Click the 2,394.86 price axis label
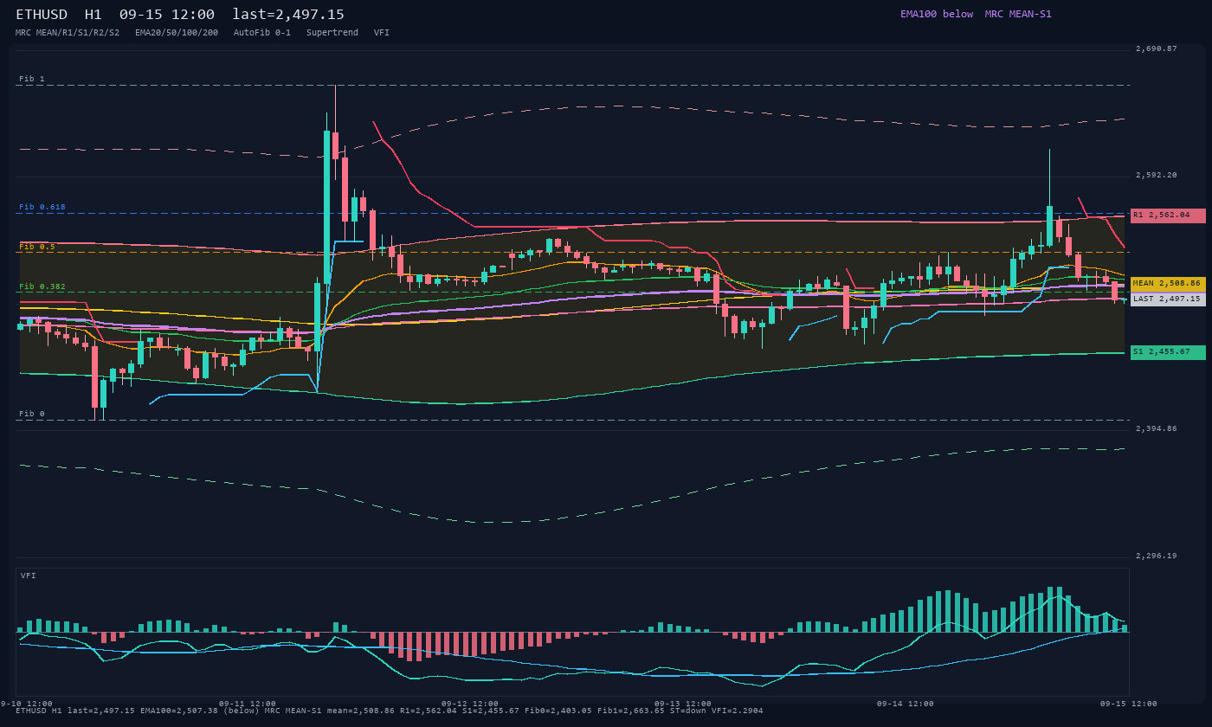 click(1157, 428)
